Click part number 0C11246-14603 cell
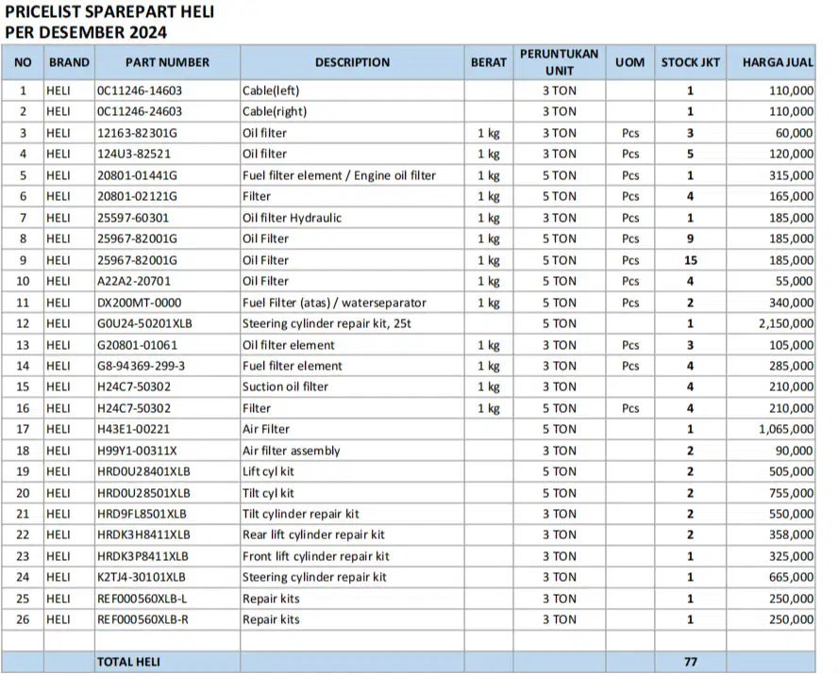This screenshot has height=674, width=838. pyautogui.click(x=140, y=91)
